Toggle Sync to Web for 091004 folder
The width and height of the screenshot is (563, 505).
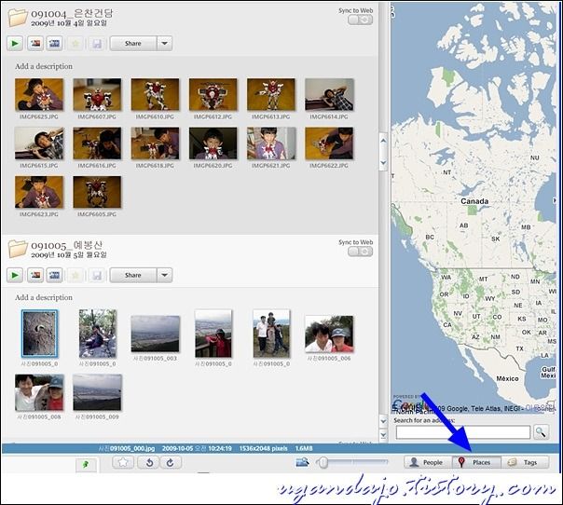[360, 20]
